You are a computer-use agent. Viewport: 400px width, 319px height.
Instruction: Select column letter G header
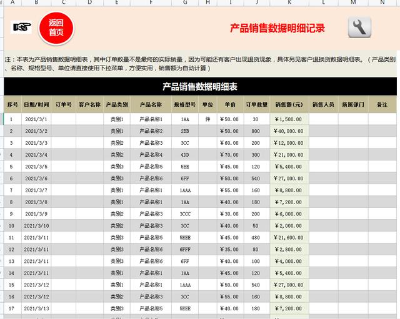[185, 2]
